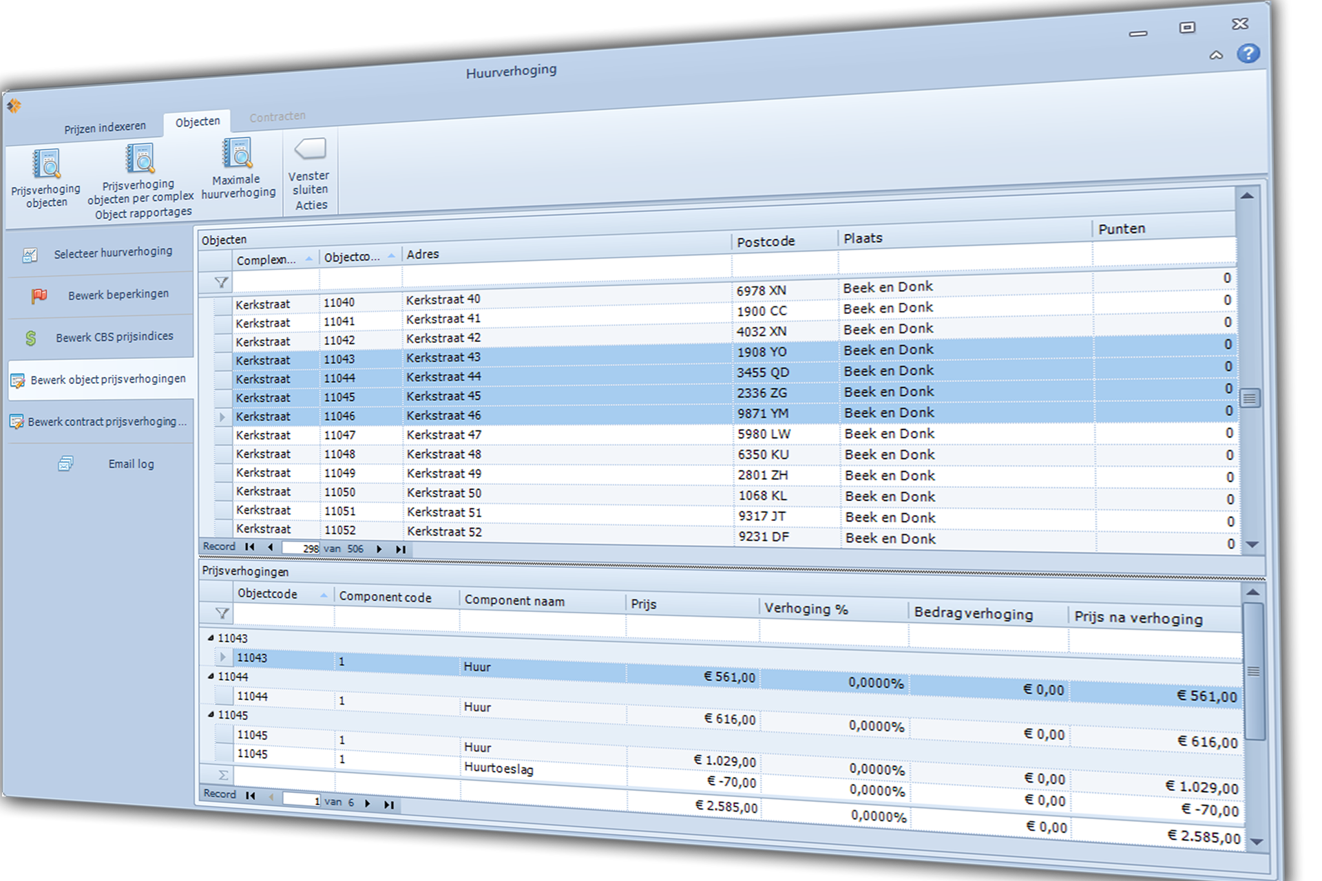This screenshot has width=1322, height=881.
Task: Switch to Prijzen indexeren tab
Action: click(x=105, y=128)
